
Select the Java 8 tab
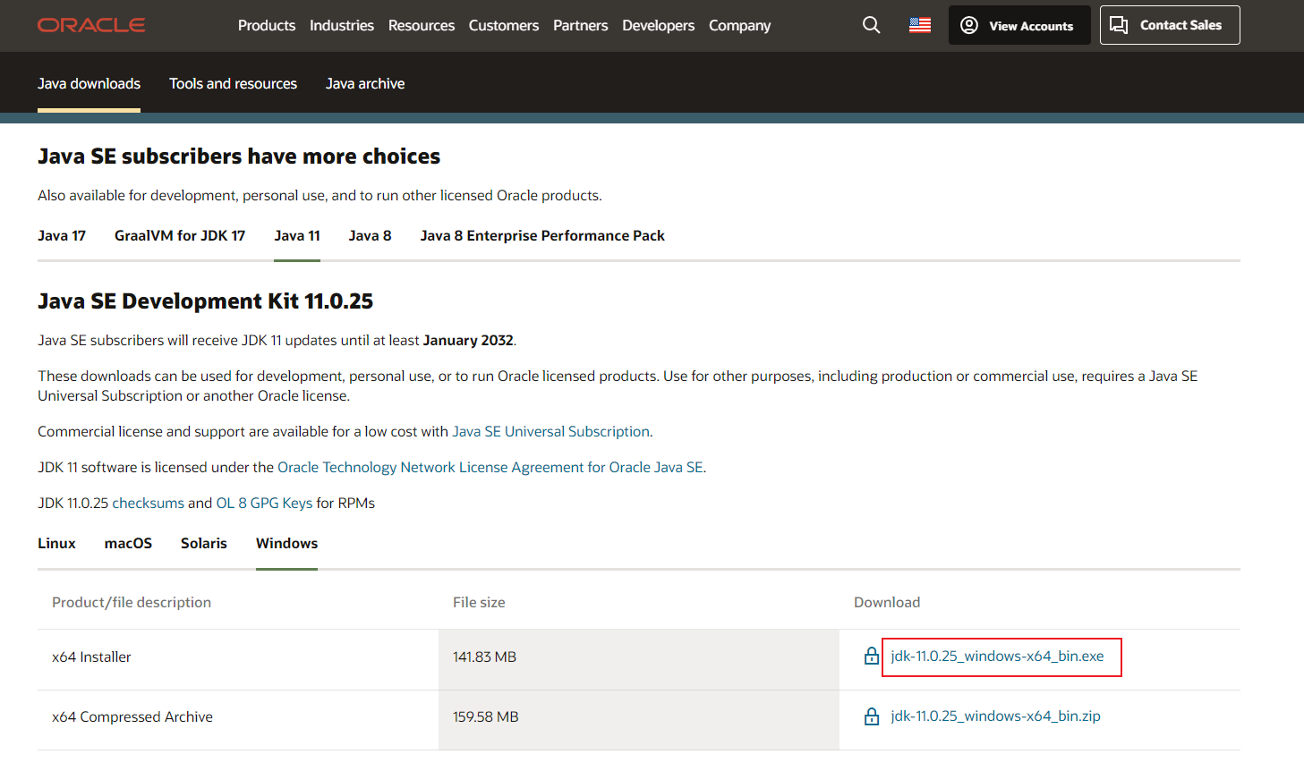pyautogui.click(x=371, y=235)
